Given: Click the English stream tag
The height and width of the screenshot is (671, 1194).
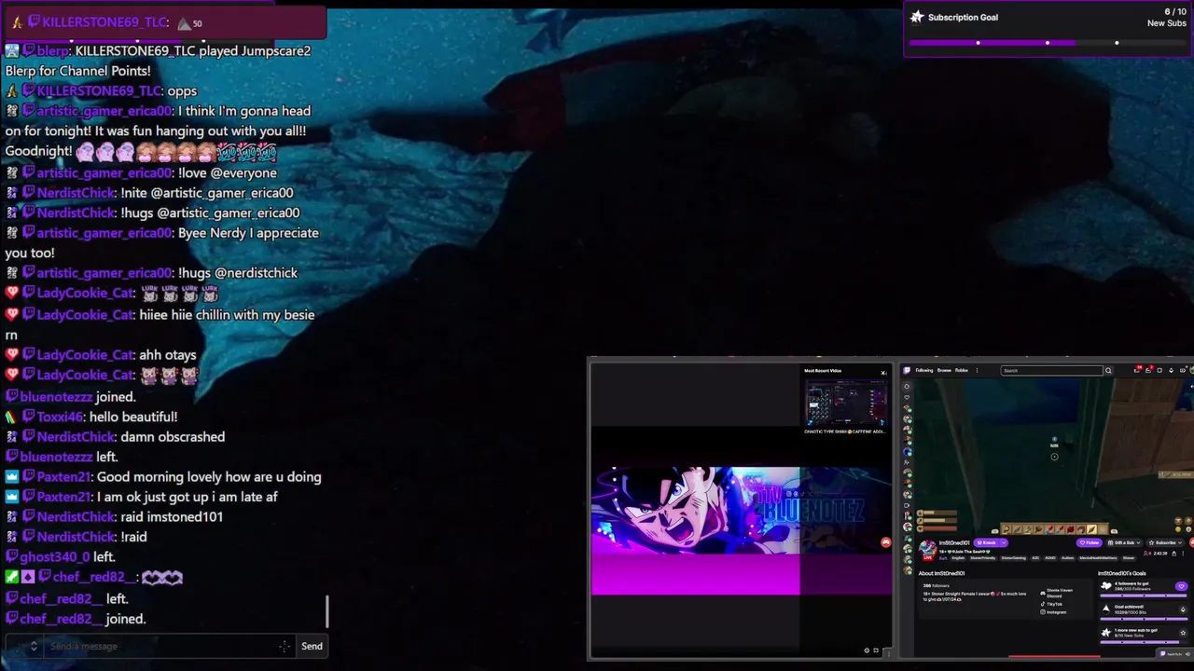Looking at the screenshot, I should click(x=958, y=558).
